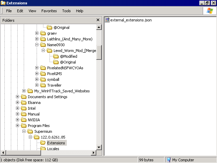This screenshot has height=163, width=217.
Task: Select the @Modified folder icon
Action: click(x=56, y=56)
